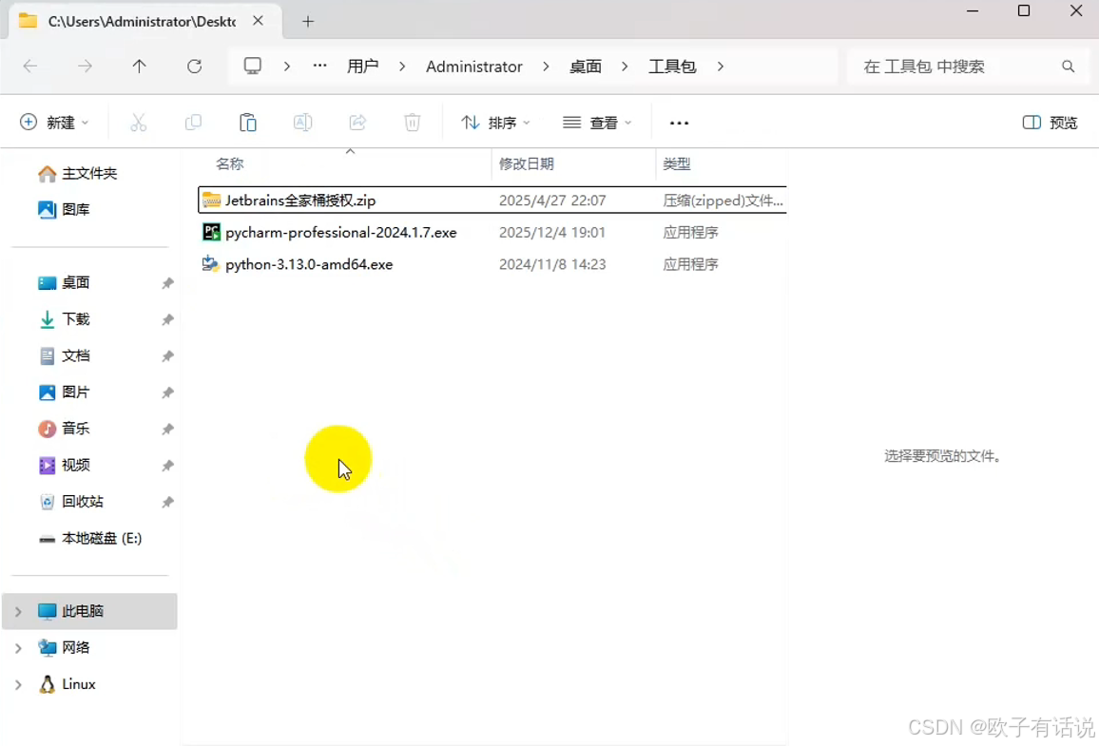Screen dimensions: 1099x746
Task: Open the 排序 sort dropdown
Action: 495,123
